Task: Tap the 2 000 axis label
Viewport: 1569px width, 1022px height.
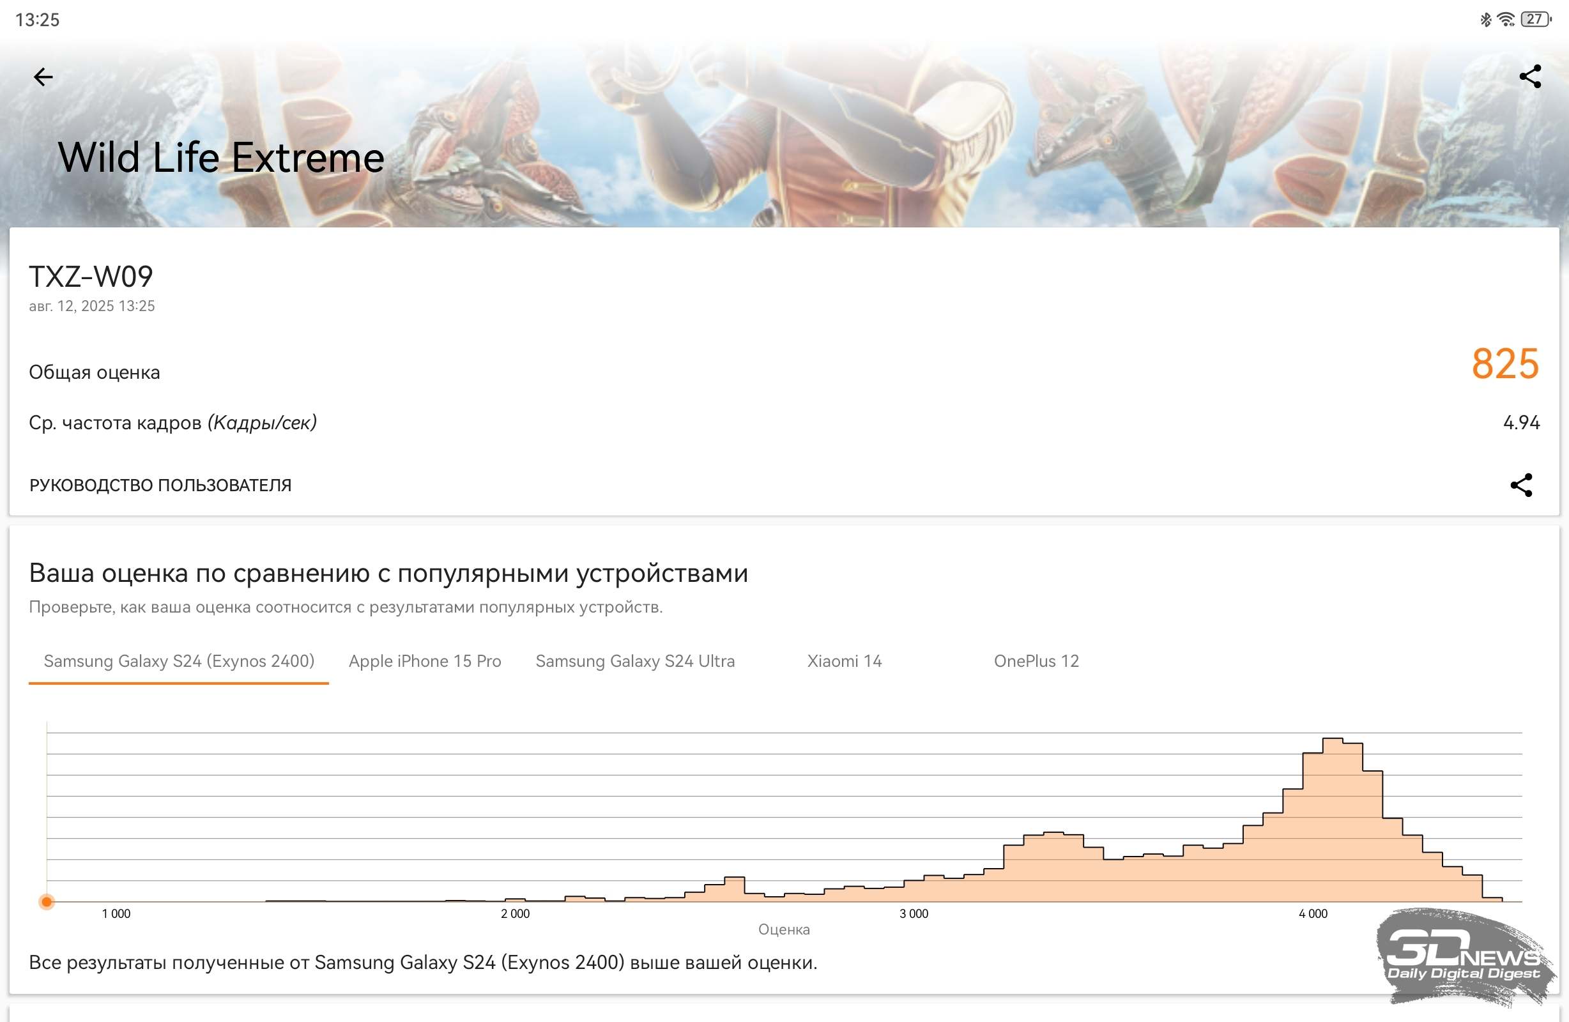Action: 515,913
